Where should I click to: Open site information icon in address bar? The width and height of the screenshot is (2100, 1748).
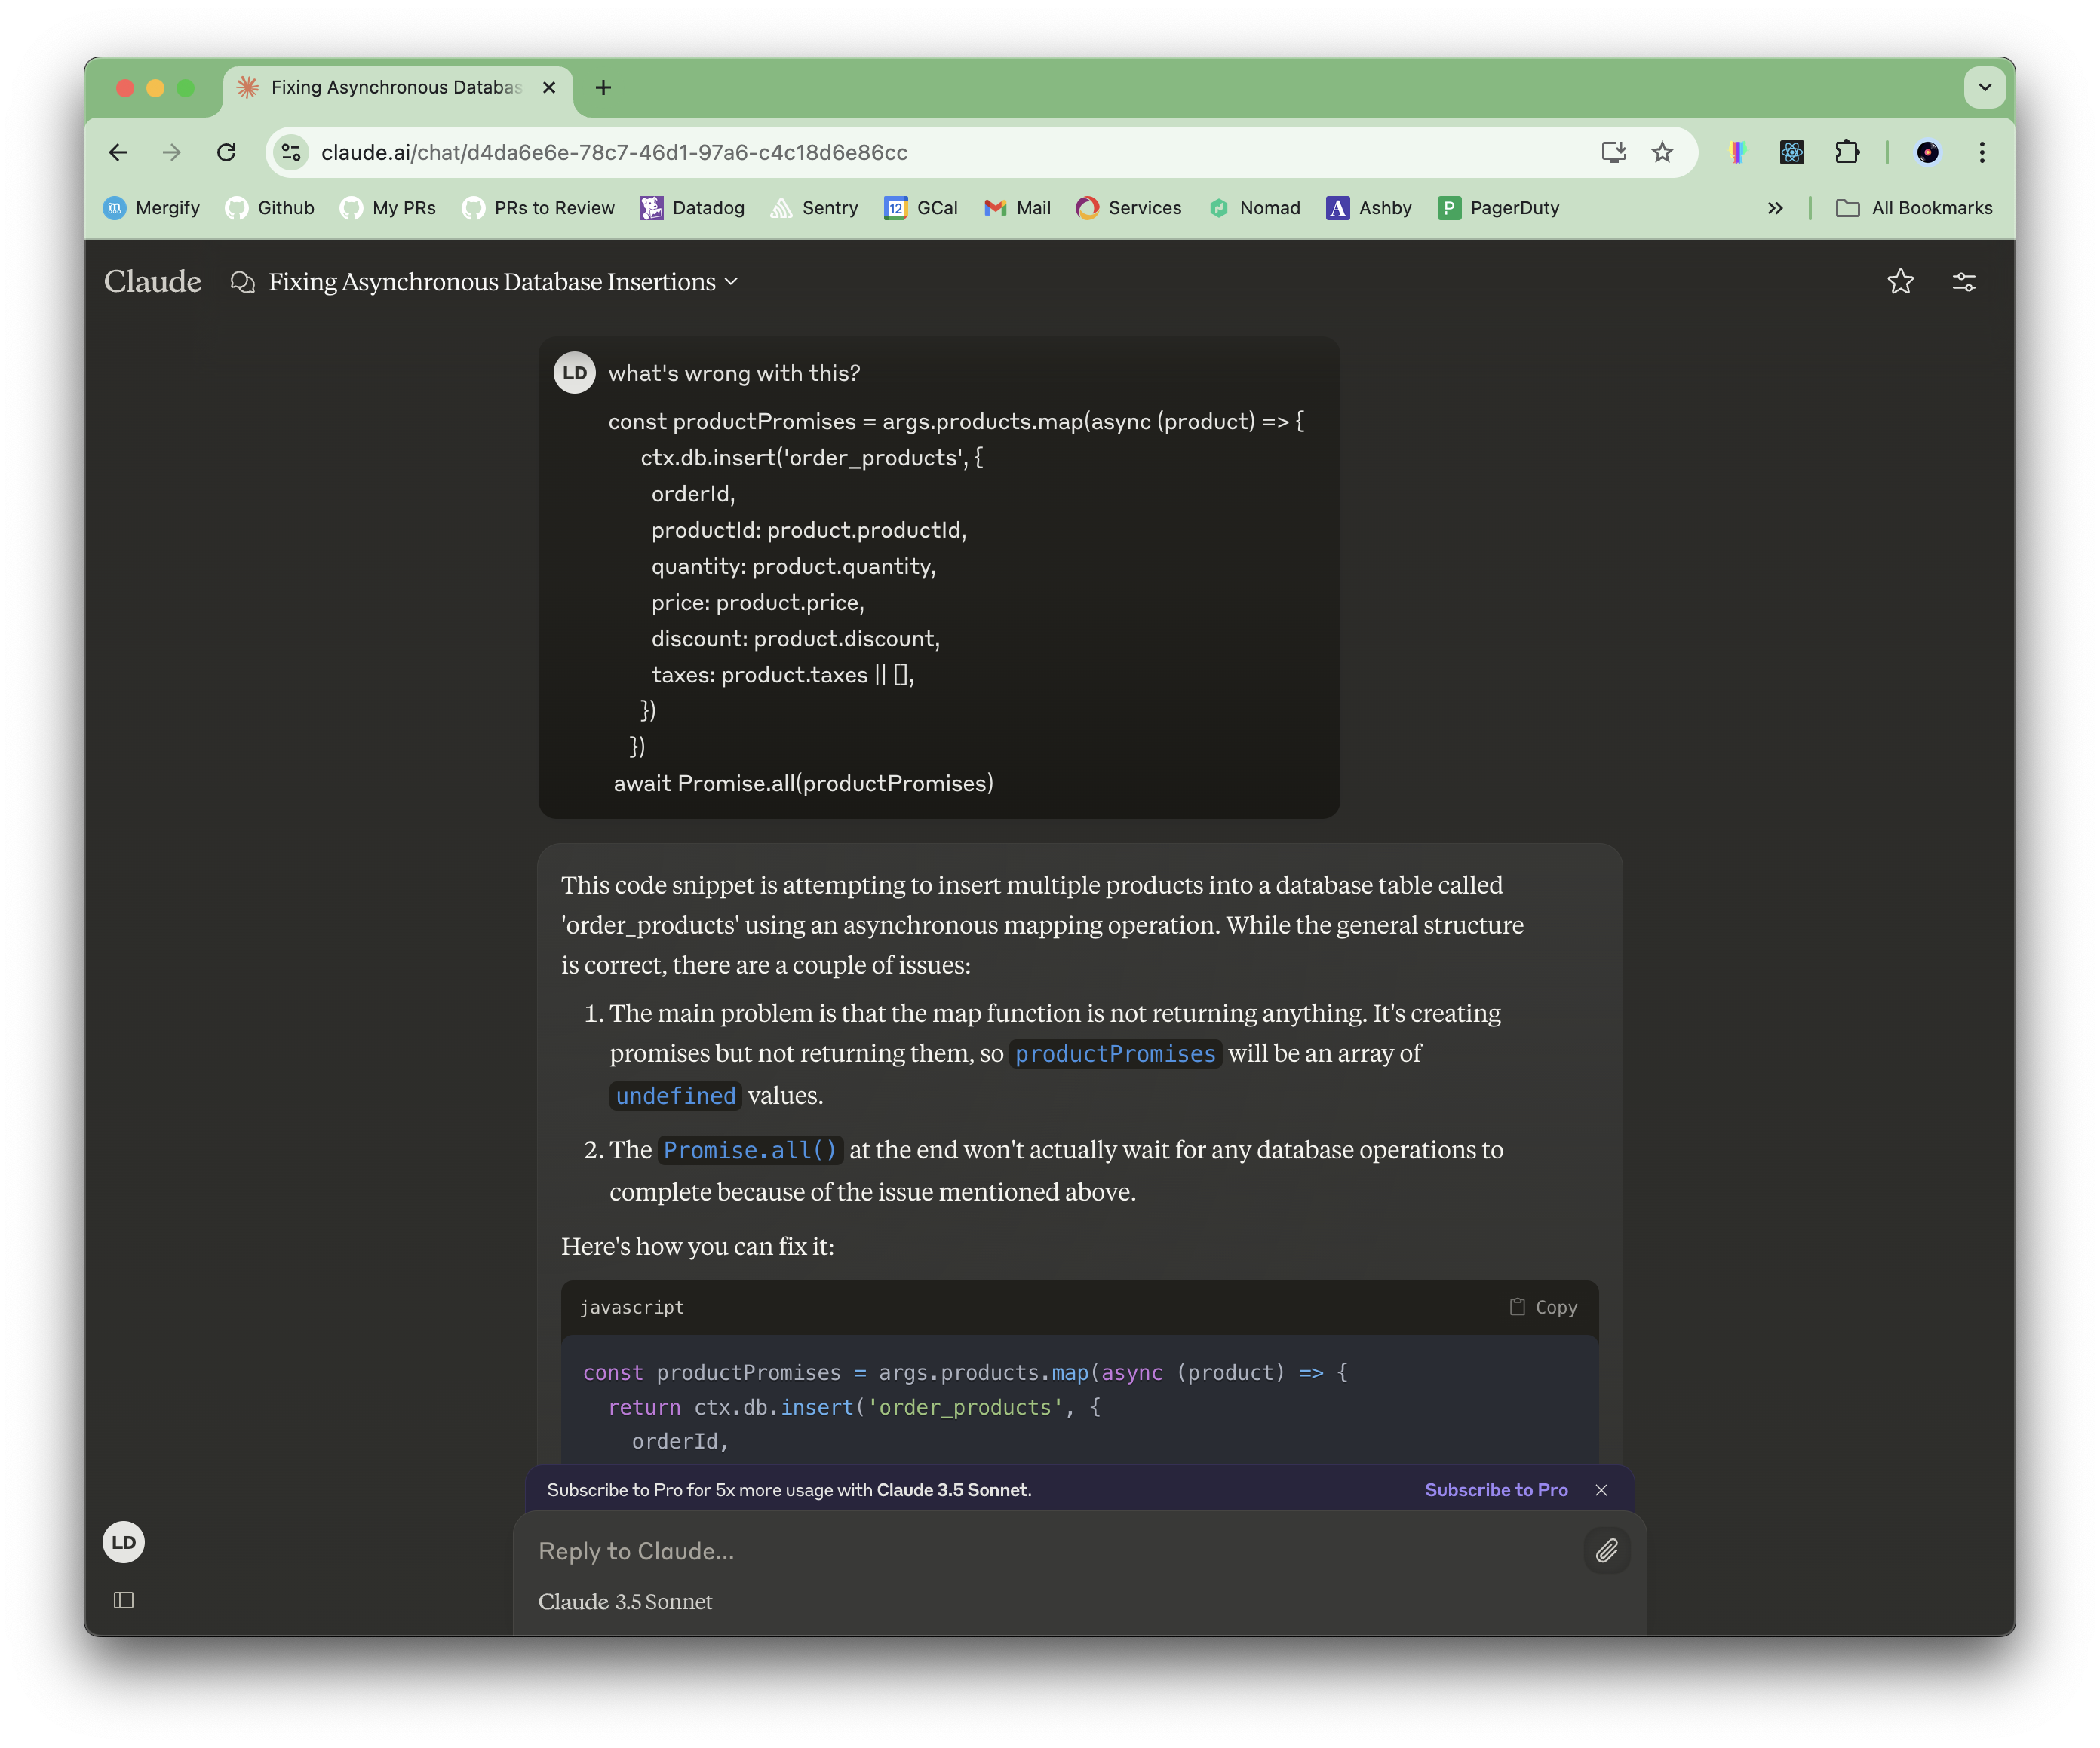click(291, 152)
